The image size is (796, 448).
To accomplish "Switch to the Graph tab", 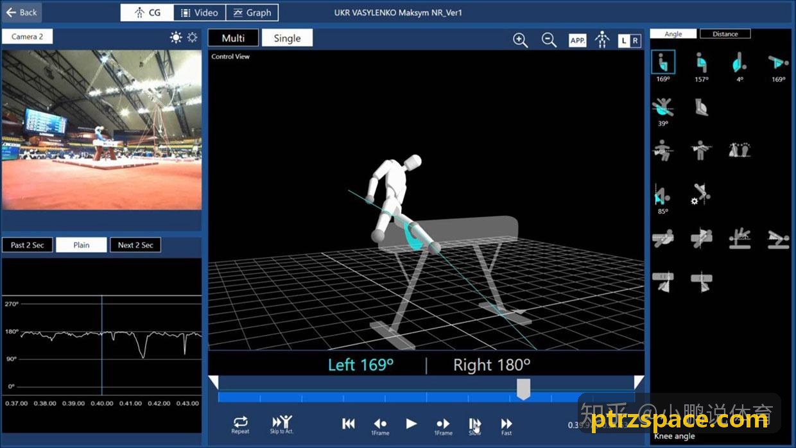I will pyautogui.click(x=252, y=12).
